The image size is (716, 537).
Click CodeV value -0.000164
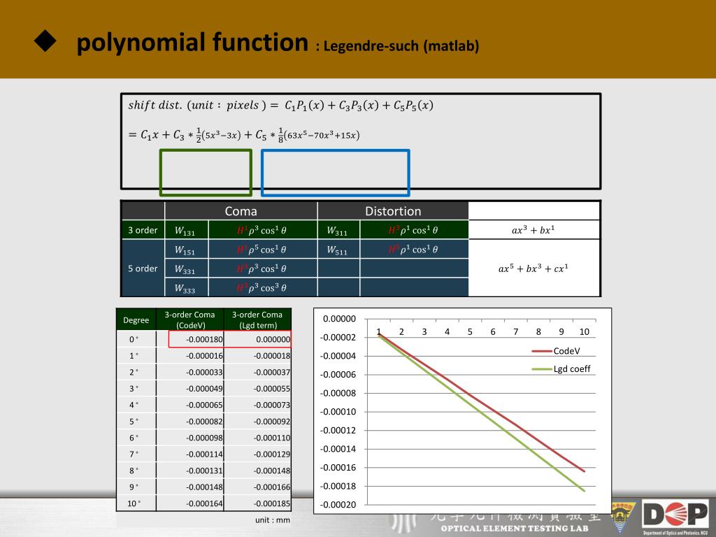204,503
